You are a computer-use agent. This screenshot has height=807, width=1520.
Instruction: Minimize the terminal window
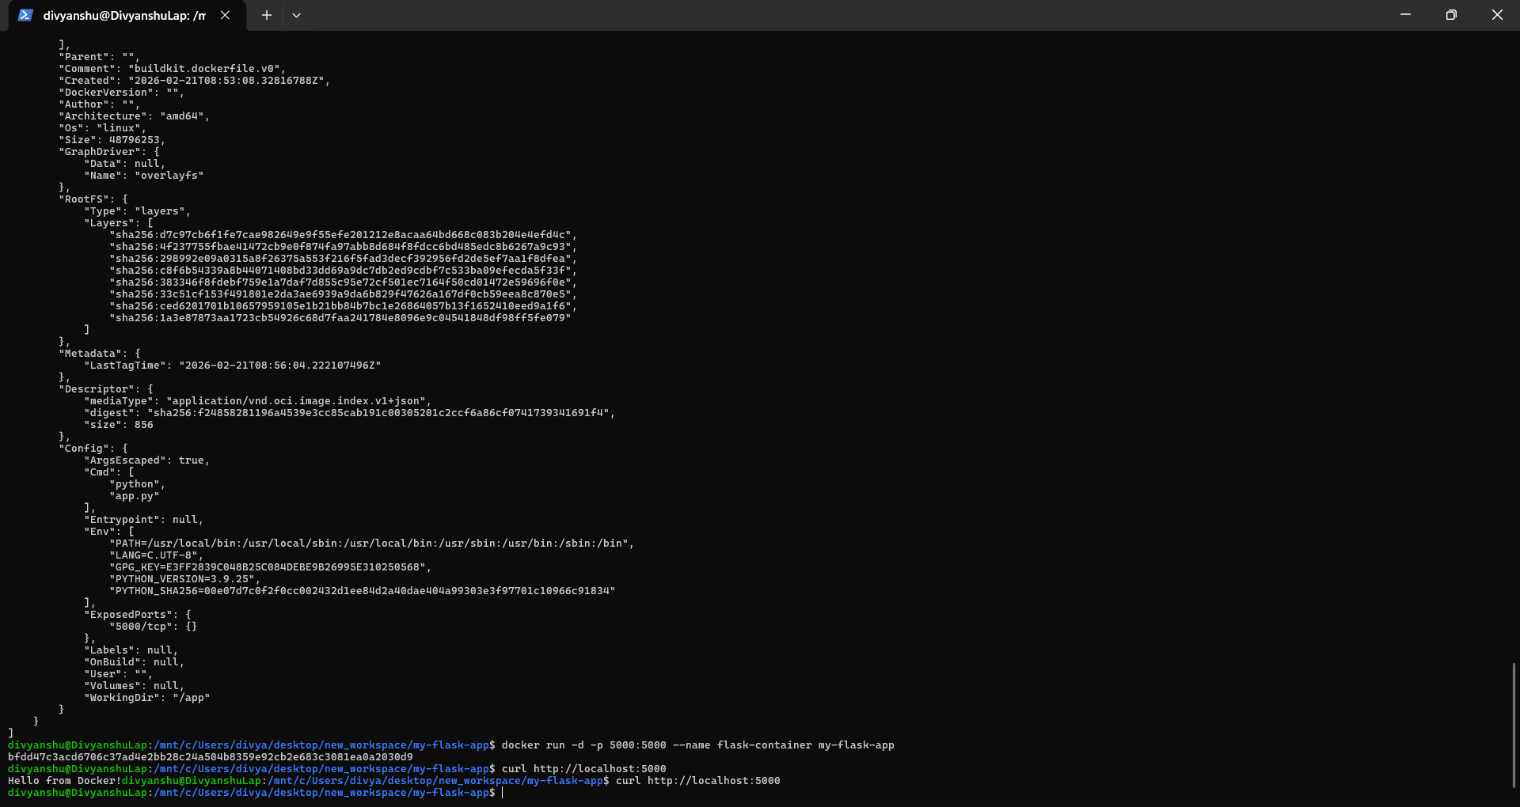1405,15
